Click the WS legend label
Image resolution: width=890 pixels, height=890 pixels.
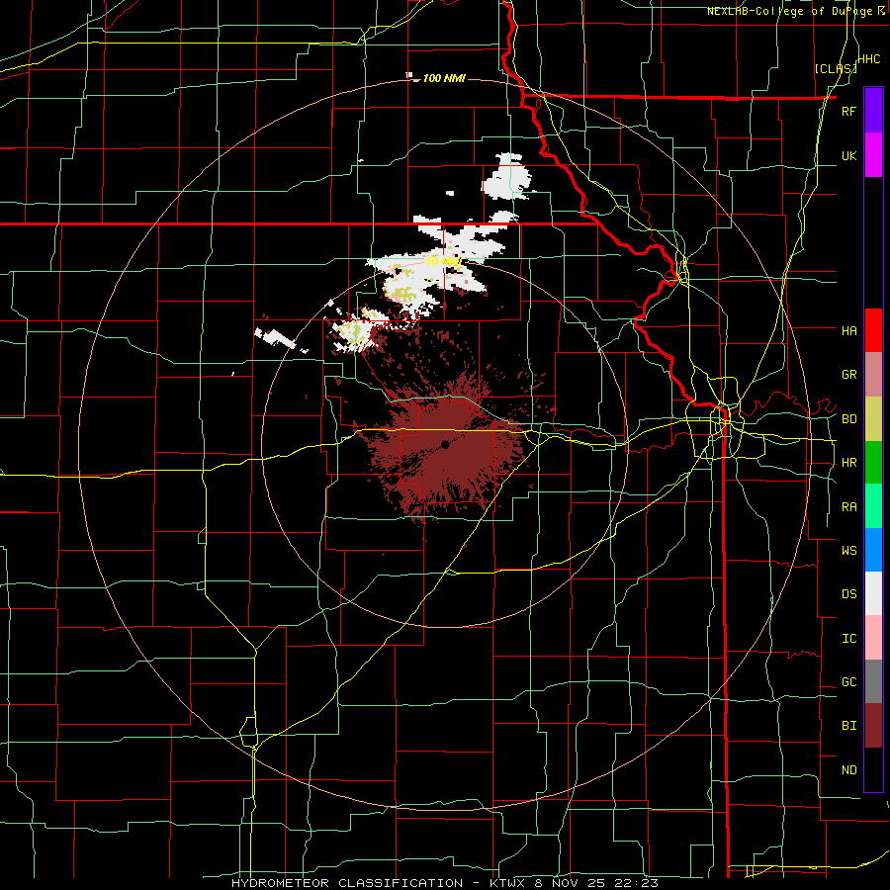click(848, 550)
